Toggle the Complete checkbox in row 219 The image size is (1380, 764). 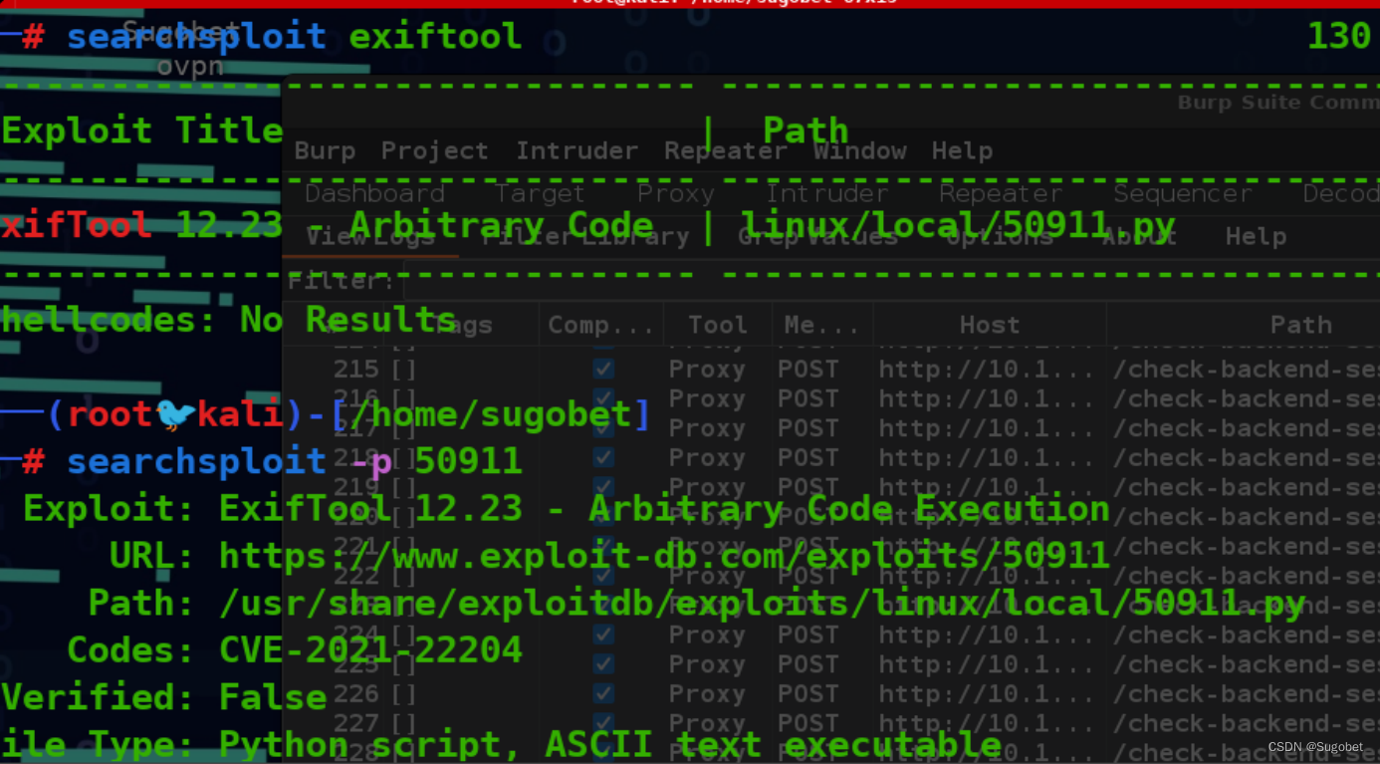[x=603, y=487]
